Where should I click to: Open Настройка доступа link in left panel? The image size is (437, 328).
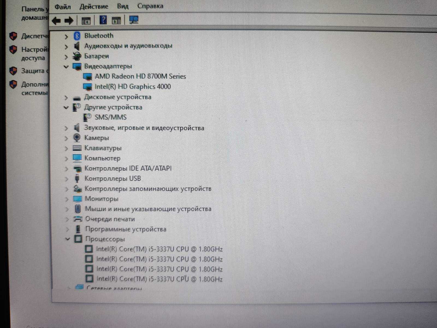point(34,54)
